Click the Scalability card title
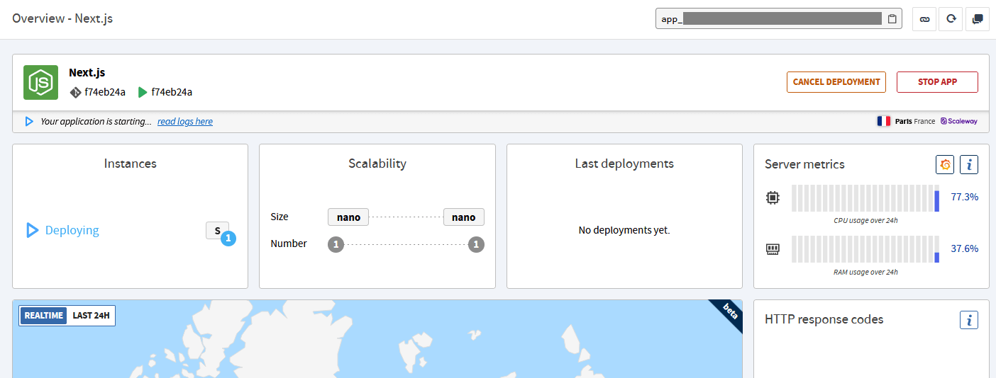Viewport: 996px width, 378px height. coord(377,164)
